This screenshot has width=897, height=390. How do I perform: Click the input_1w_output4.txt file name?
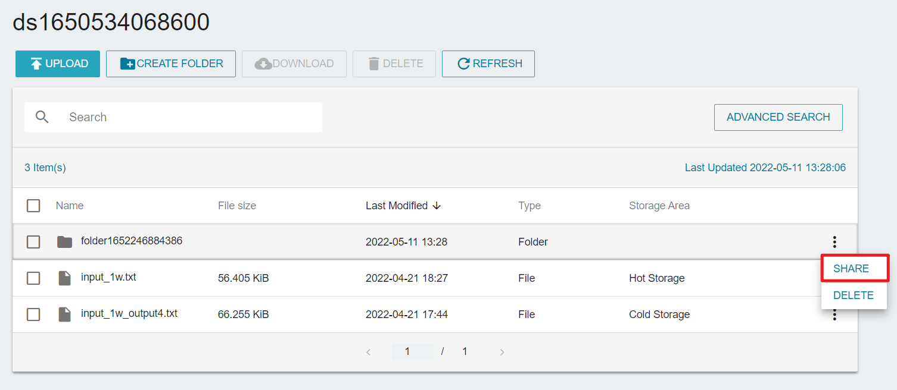tap(129, 313)
